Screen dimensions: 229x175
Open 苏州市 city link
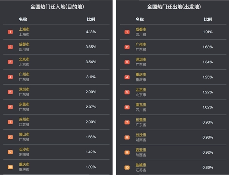tap(24, 119)
